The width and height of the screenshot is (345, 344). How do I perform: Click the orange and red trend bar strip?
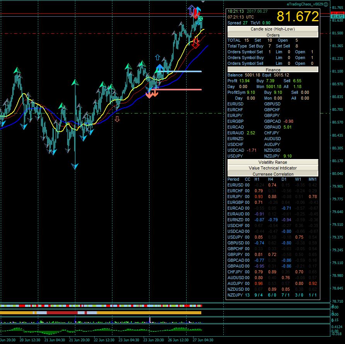pyautogui.click(x=100, y=313)
